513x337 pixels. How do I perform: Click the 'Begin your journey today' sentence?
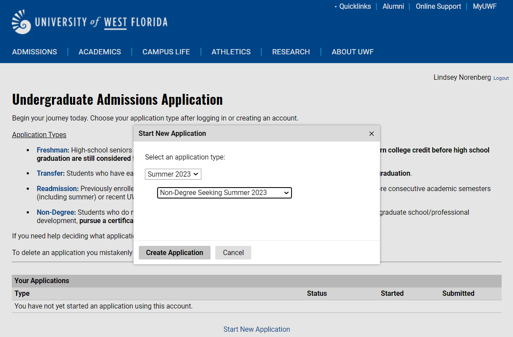click(155, 118)
